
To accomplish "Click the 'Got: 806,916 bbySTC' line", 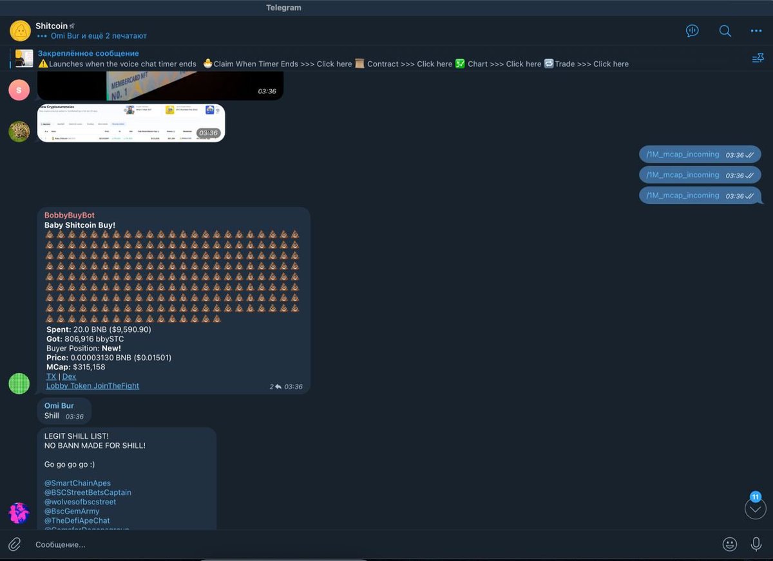I will coord(85,339).
